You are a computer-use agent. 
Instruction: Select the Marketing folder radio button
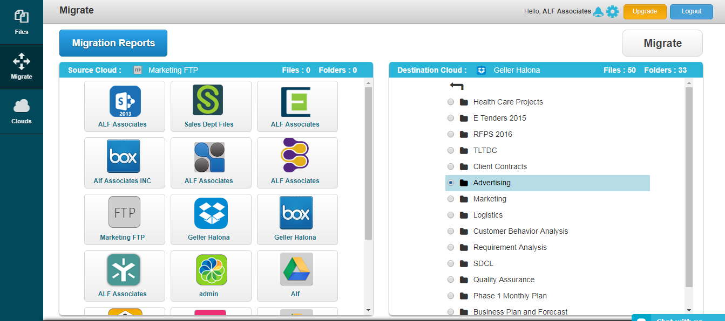(451, 199)
